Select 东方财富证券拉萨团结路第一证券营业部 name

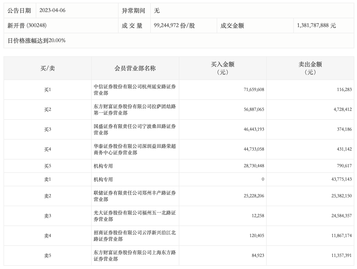pos(135,110)
